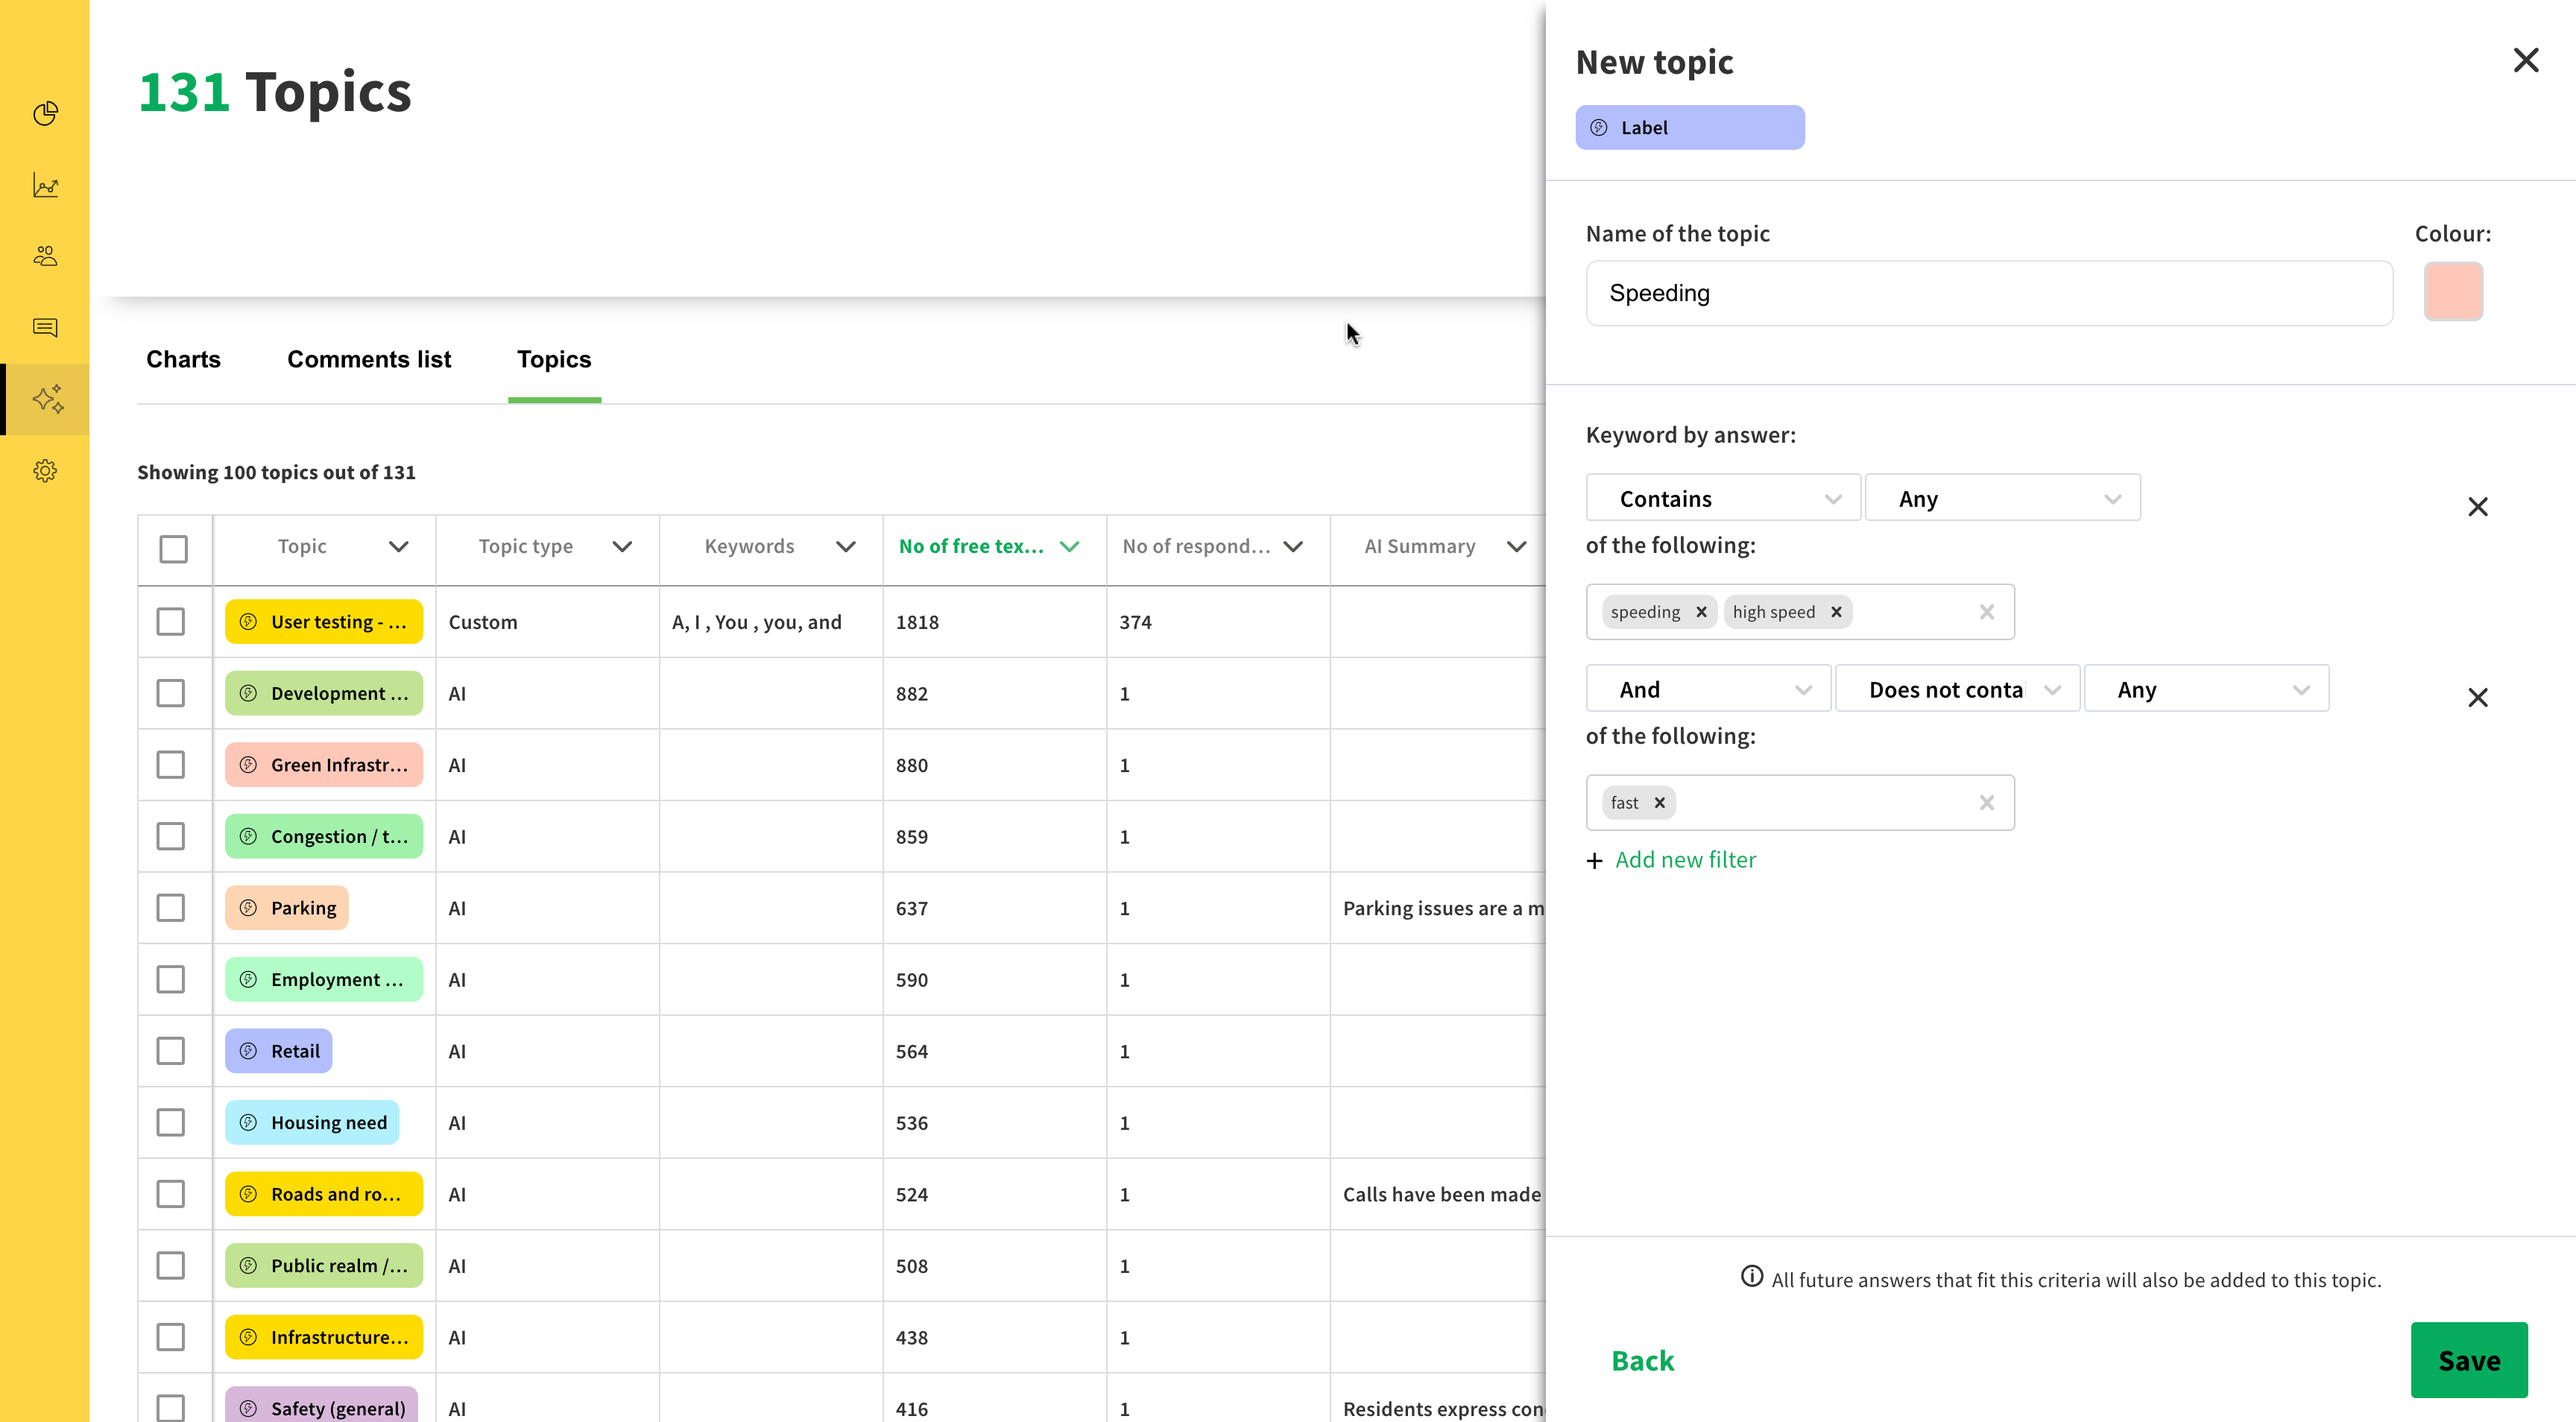Switch to the Comments list tab
This screenshot has height=1422, width=2576.
[x=368, y=359]
